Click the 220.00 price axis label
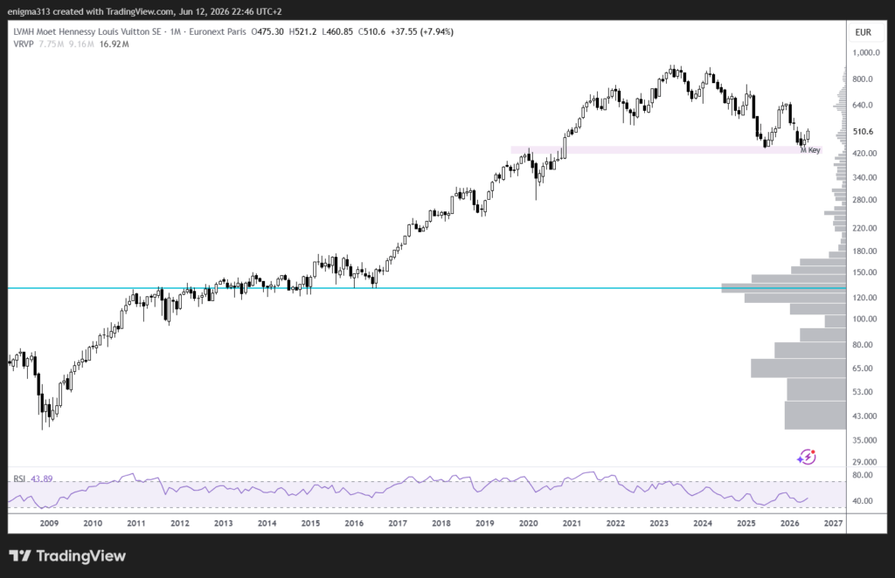Viewport: 895px width, 578px height. point(864,228)
